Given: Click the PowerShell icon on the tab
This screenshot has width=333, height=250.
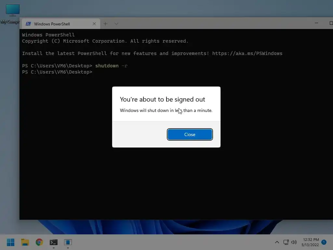Looking at the screenshot, I should (28, 24).
